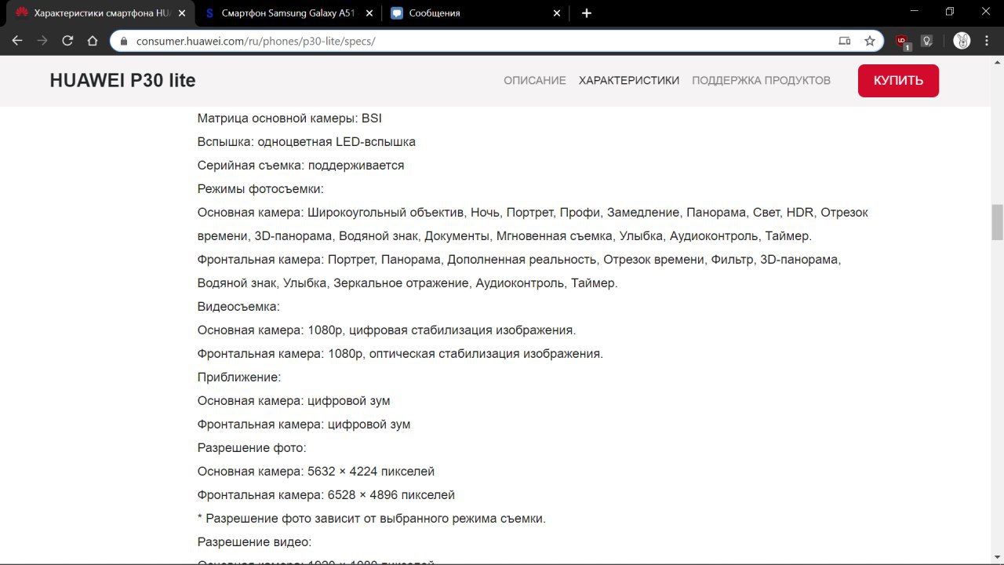Click the browser forward arrow

(x=42, y=41)
